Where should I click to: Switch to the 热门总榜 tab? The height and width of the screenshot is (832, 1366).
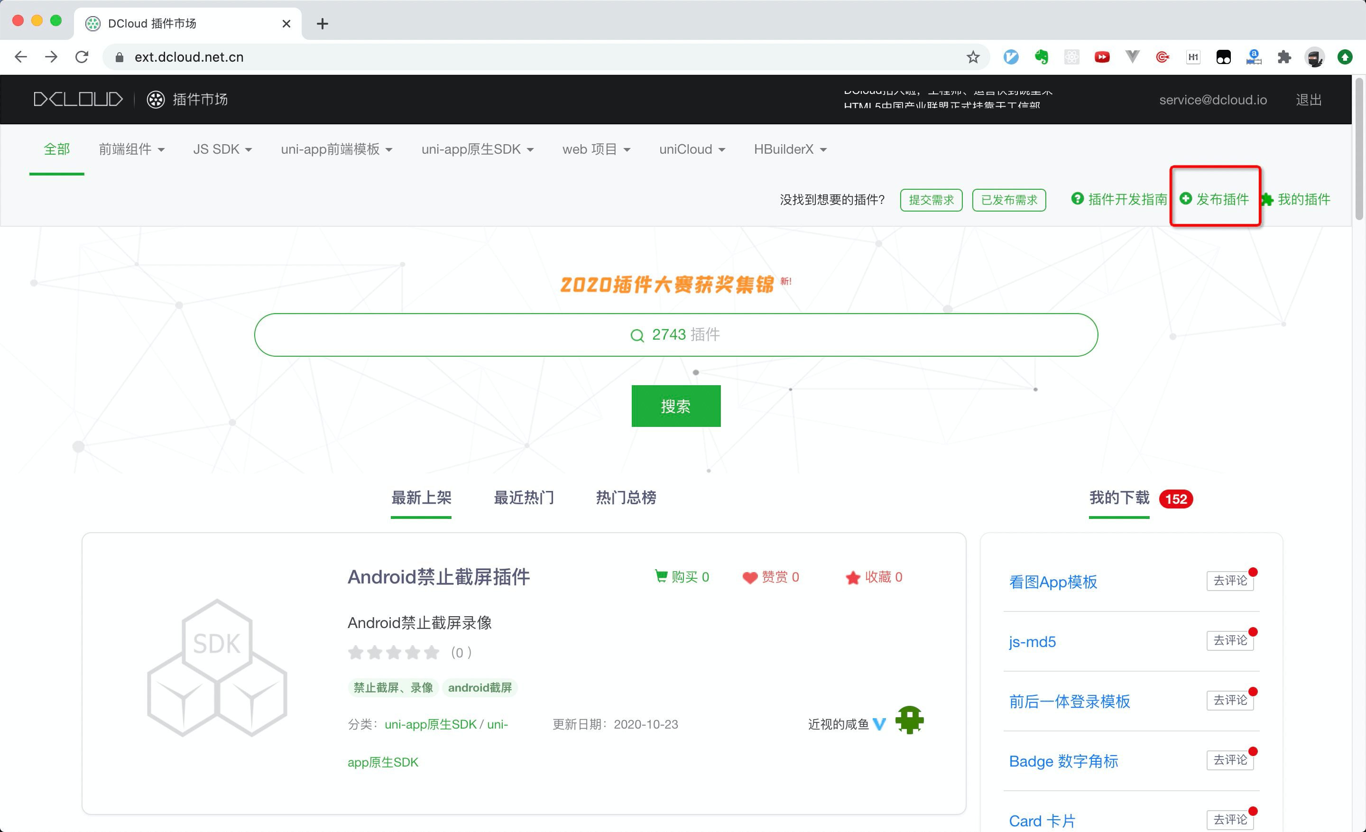[626, 498]
